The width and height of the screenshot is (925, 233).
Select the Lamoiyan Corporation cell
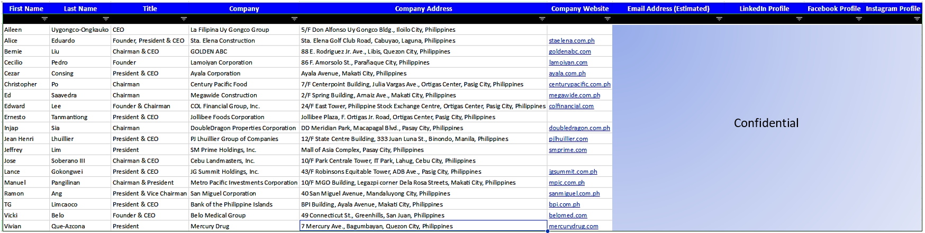click(244, 62)
